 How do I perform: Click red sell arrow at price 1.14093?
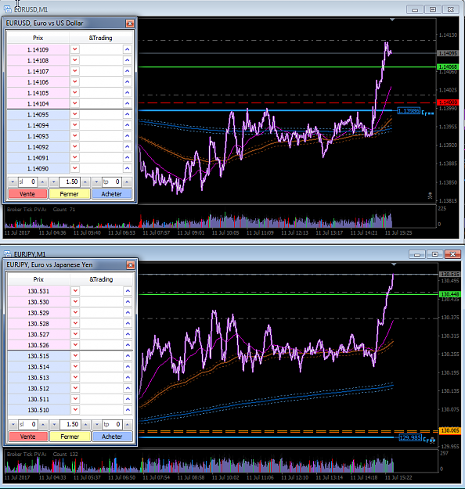(x=75, y=136)
